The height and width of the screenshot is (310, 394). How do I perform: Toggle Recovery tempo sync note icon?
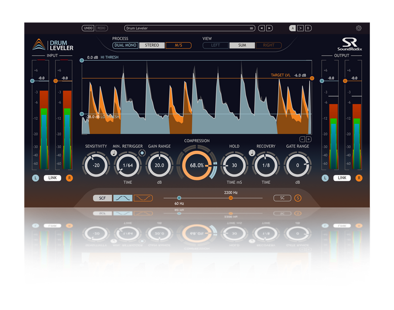pyautogui.click(x=252, y=153)
